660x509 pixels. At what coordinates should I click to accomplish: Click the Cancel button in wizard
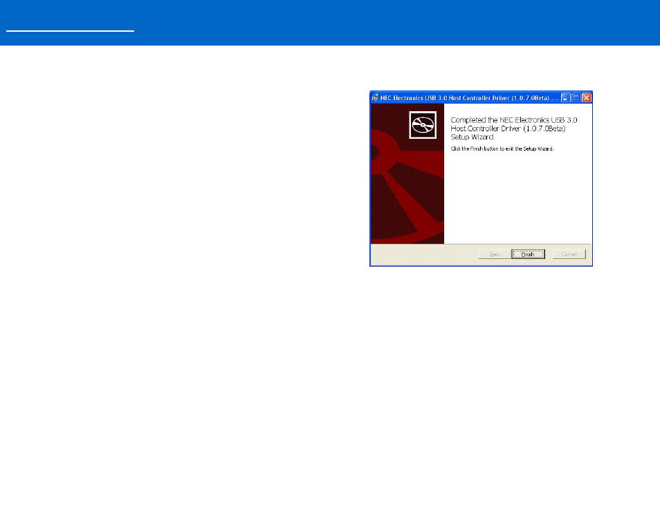click(569, 254)
